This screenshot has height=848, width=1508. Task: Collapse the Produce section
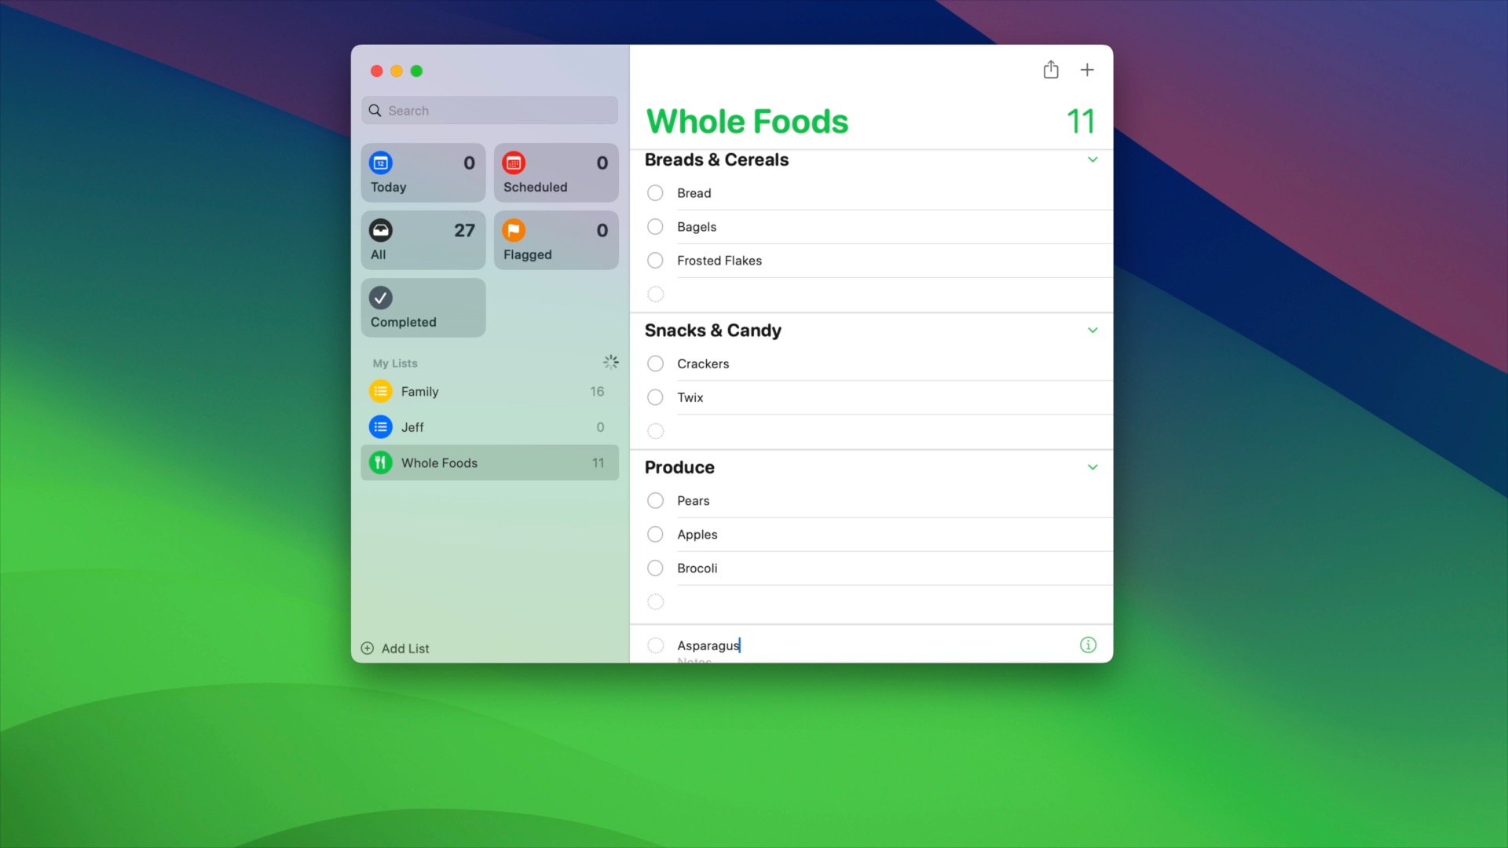click(x=1093, y=467)
